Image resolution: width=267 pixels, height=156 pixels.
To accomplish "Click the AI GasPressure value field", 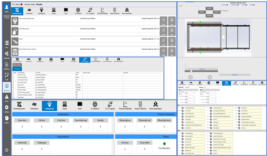I will coord(189,97).
